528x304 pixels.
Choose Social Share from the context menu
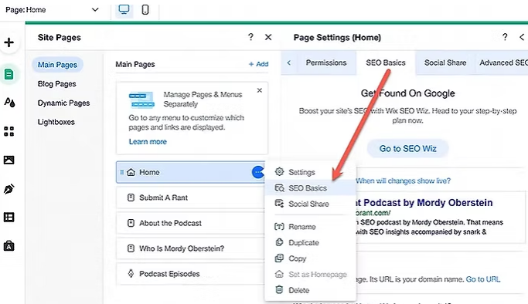click(x=310, y=204)
